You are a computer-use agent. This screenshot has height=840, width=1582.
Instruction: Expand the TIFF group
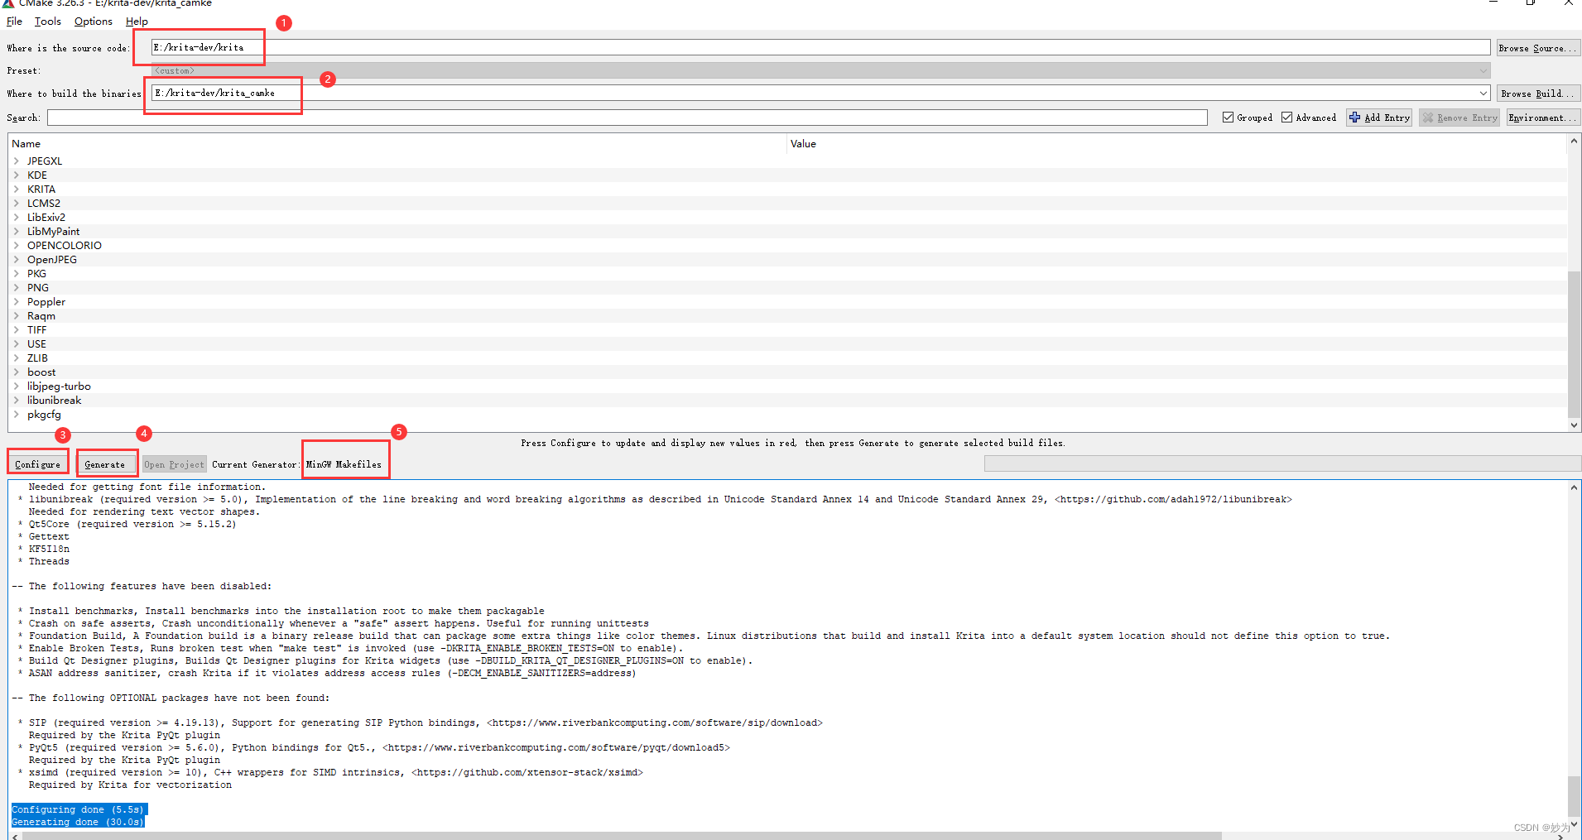coord(16,330)
